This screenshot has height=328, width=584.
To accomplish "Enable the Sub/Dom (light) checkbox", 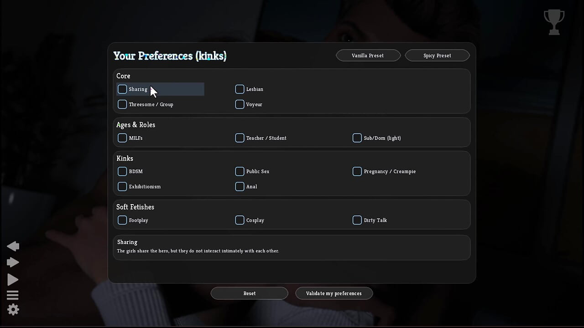I will [357, 138].
